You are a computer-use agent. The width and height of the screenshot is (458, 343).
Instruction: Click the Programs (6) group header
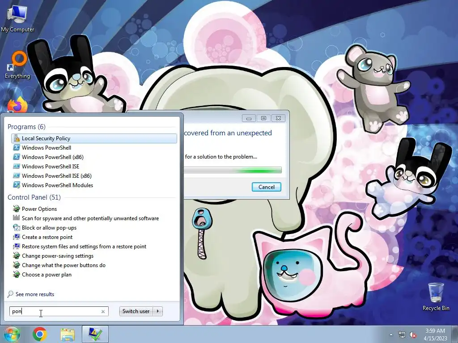(26, 126)
